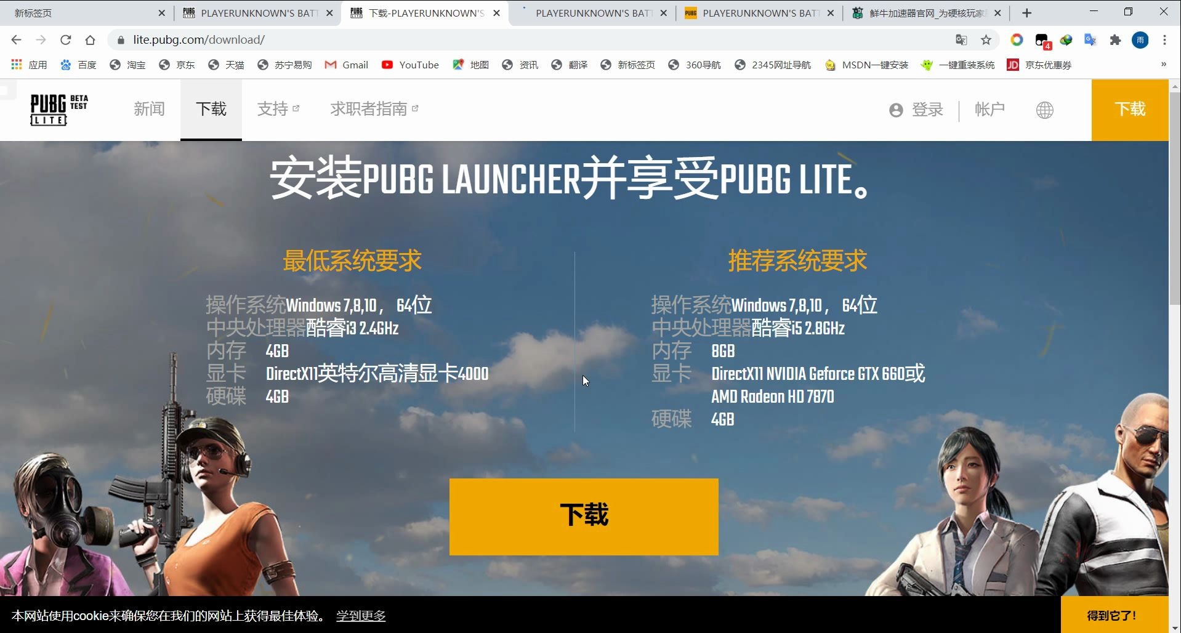Open the language globe icon
This screenshot has width=1181, height=633.
(x=1045, y=110)
